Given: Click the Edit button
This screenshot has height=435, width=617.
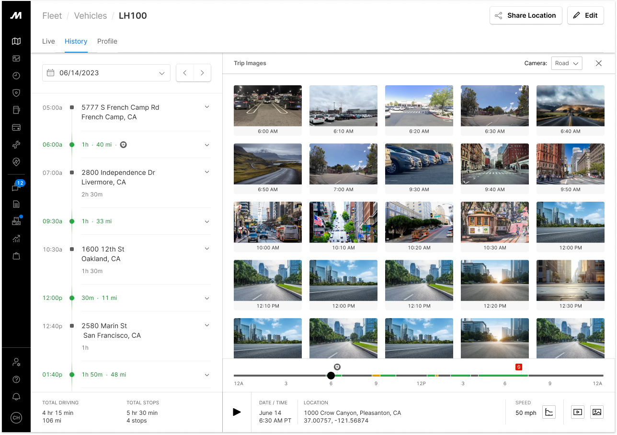Looking at the screenshot, I should [x=585, y=15].
